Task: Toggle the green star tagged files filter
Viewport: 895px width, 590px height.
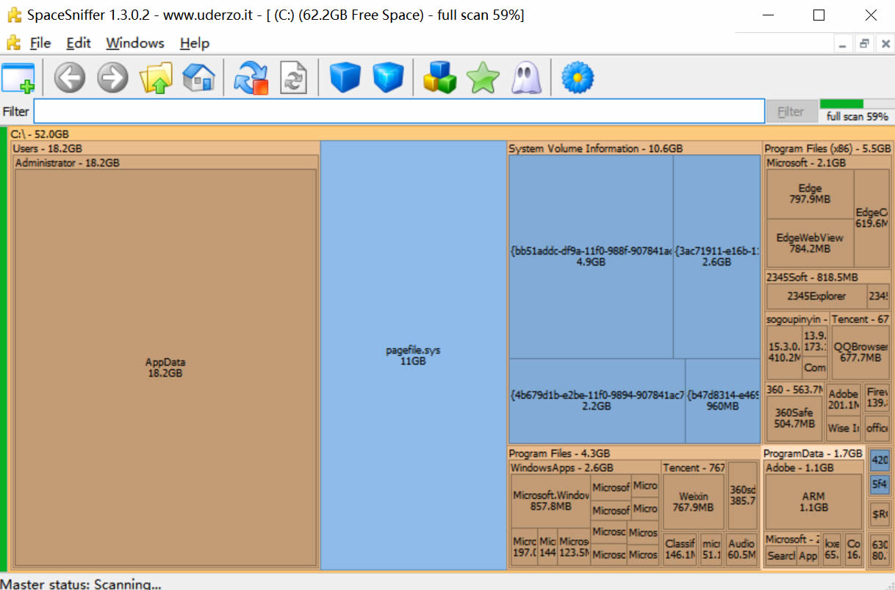Action: (483, 77)
